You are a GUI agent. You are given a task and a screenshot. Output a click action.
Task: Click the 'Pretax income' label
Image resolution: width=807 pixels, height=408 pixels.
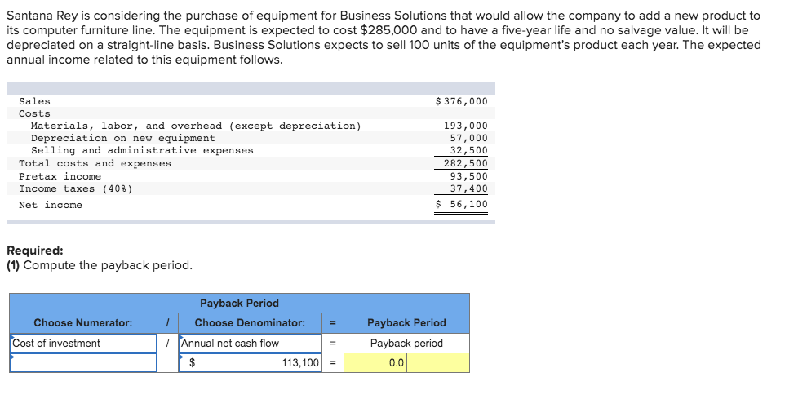[x=60, y=176]
